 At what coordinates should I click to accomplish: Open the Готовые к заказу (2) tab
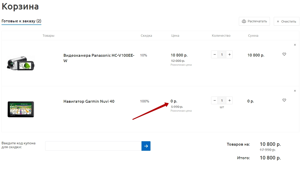(21, 21)
